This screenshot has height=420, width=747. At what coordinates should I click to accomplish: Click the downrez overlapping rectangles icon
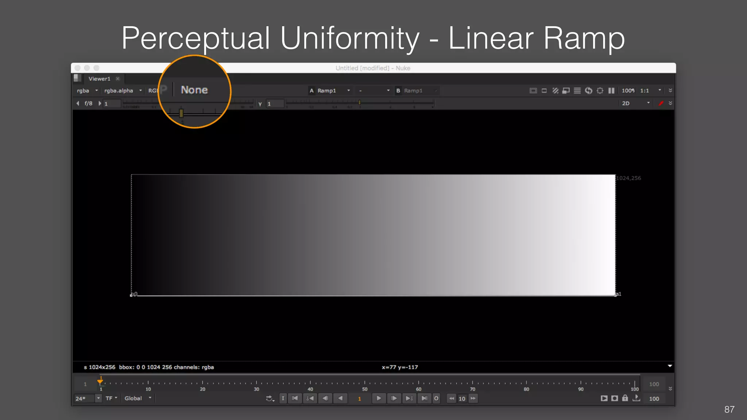[566, 91]
